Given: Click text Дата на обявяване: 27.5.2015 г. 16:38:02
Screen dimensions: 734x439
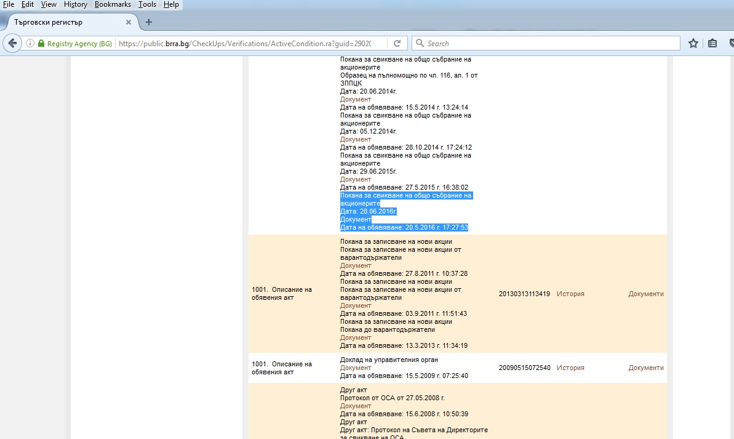Looking at the screenshot, I should pos(404,187).
